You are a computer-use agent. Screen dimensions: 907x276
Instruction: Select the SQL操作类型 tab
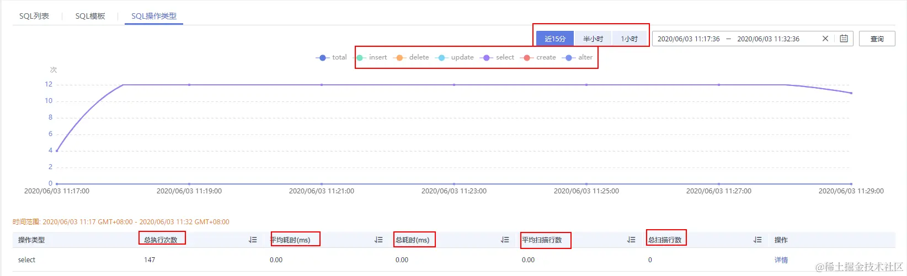pyautogui.click(x=154, y=16)
